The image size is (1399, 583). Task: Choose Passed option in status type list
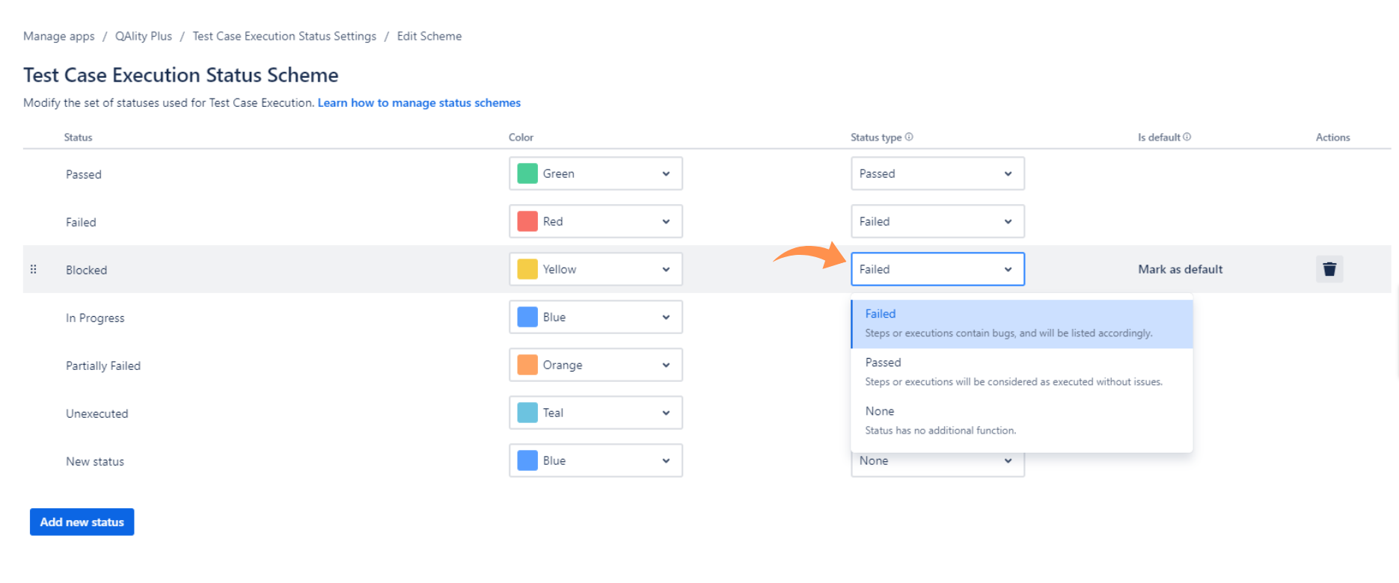tap(1022, 372)
